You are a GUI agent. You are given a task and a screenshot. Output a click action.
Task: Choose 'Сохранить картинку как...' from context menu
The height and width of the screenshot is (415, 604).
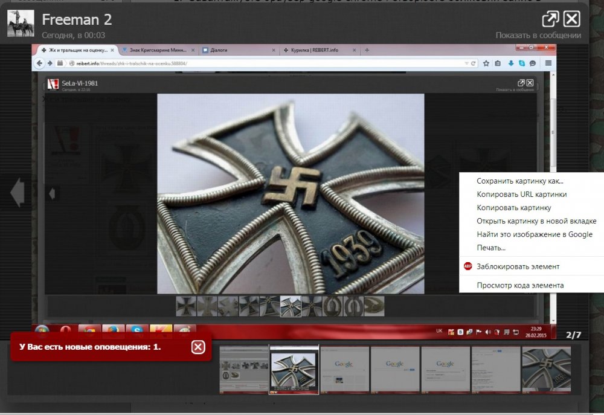(519, 181)
